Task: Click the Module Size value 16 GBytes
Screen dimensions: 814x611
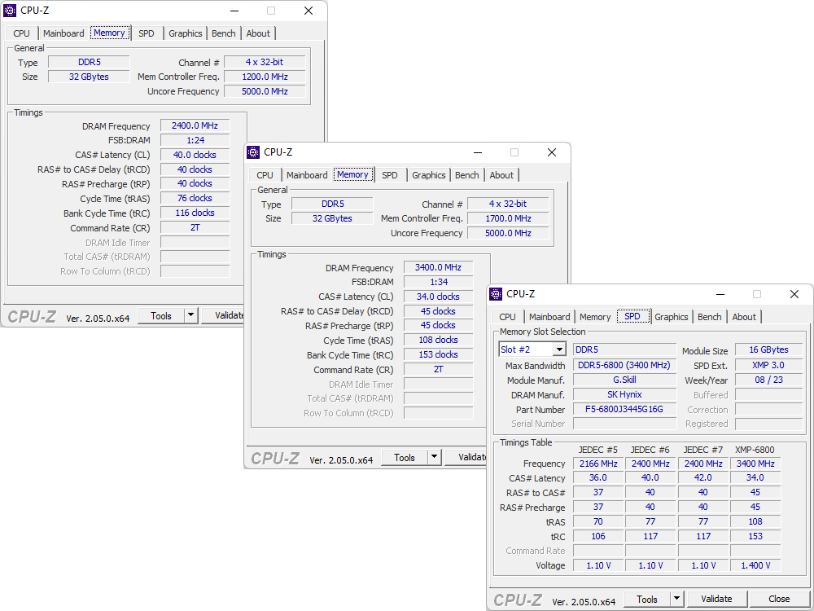Action: (x=769, y=349)
